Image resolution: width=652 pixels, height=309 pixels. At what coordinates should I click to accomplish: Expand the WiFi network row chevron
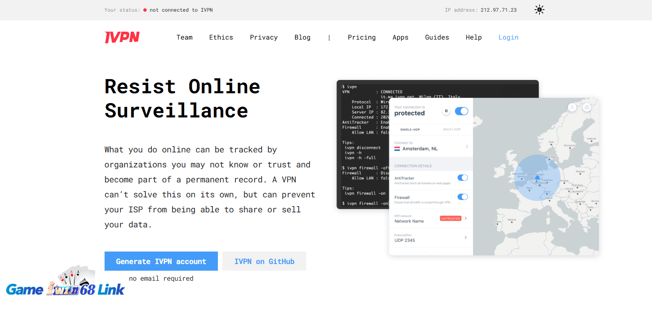click(x=466, y=218)
